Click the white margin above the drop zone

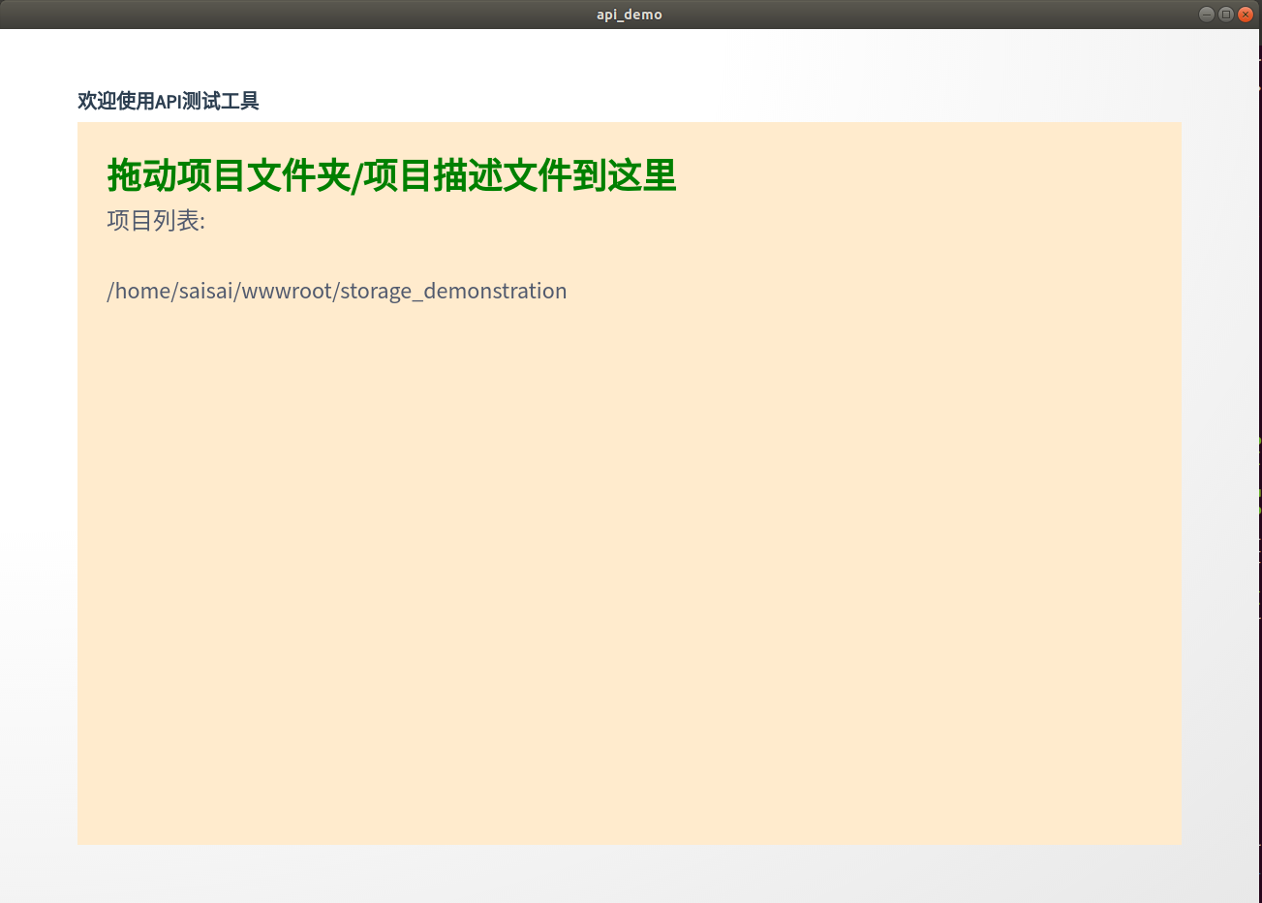[629, 58]
